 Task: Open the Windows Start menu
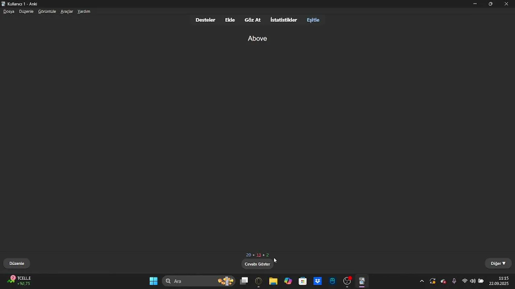[153, 281]
